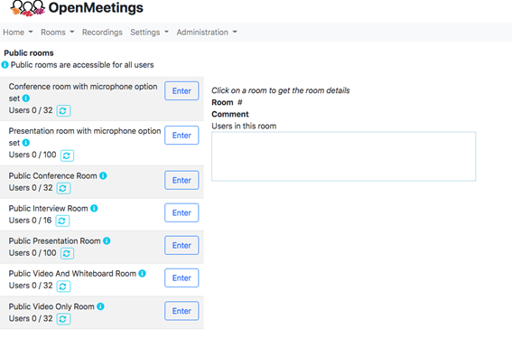Click the Users in this room list box

coord(343,156)
